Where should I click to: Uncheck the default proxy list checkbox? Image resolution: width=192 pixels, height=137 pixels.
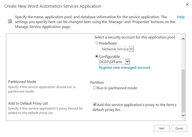(x=95, y=105)
